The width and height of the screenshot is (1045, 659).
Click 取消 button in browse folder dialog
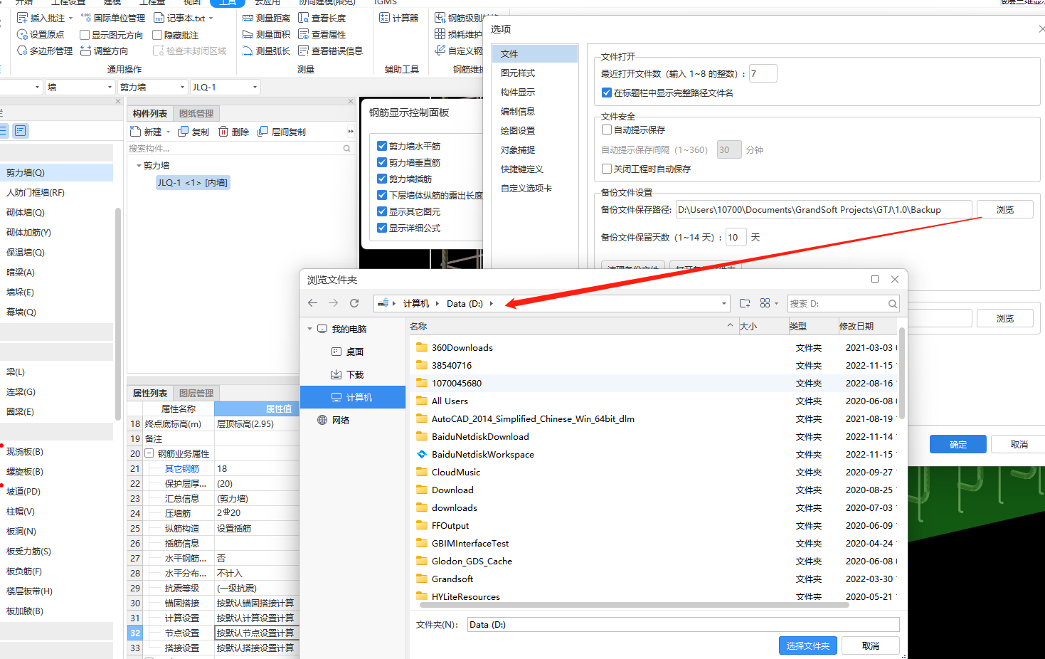[870, 645]
